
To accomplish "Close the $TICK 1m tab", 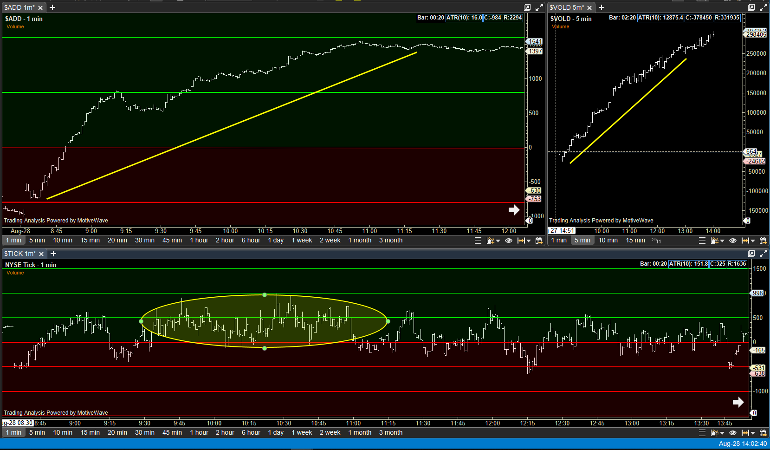I will coord(41,254).
